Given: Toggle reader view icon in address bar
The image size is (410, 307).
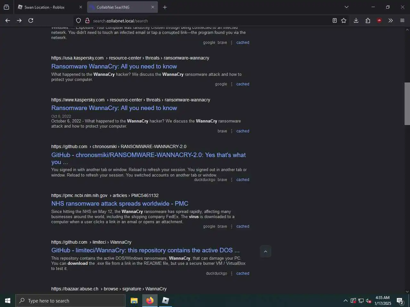Looking at the screenshot, I should (x=334, y=20).
